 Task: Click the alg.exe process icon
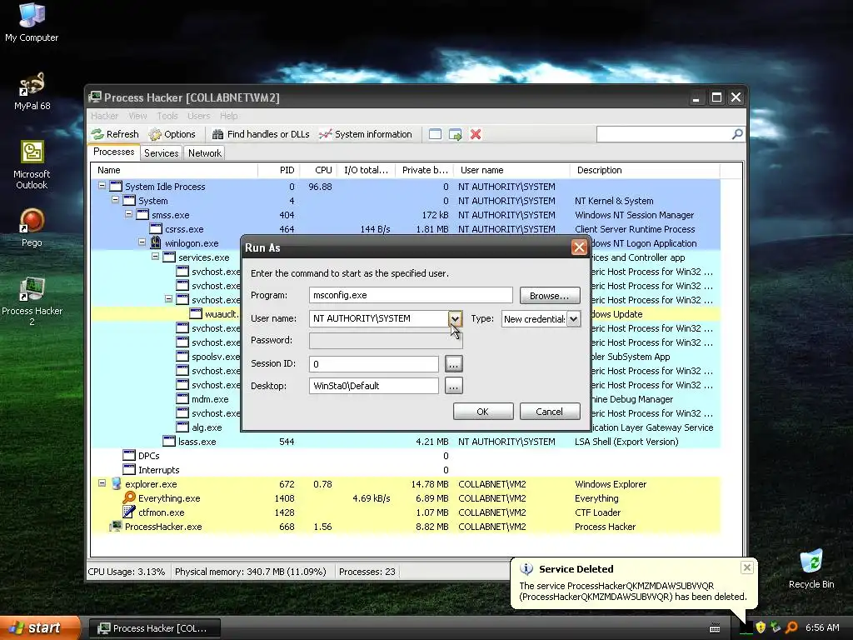(x=182, y=427)
